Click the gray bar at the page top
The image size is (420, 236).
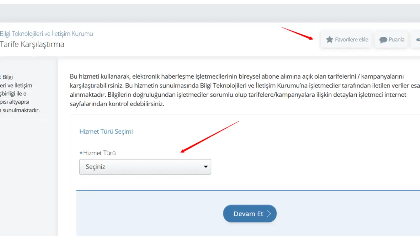210,13
